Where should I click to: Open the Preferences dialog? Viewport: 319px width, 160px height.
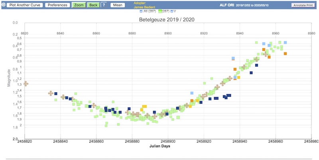point(57,5)
